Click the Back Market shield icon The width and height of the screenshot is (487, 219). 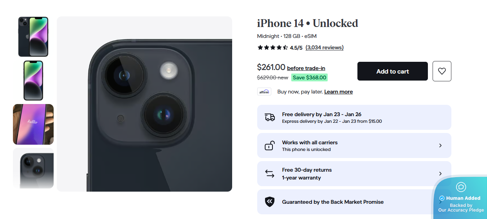click(270, 202)
